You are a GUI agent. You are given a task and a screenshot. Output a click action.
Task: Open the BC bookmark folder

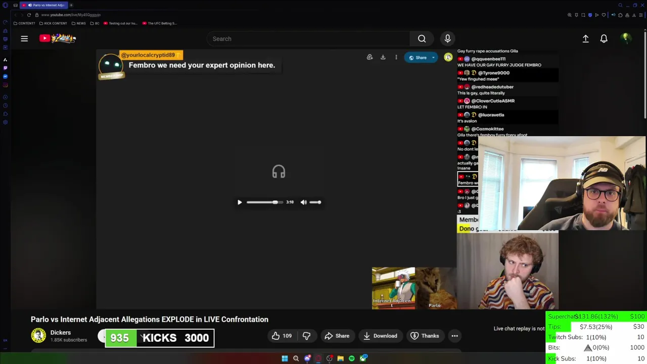pos(95,23)
